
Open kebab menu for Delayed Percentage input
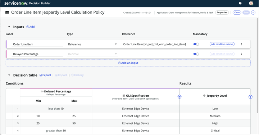241,54
